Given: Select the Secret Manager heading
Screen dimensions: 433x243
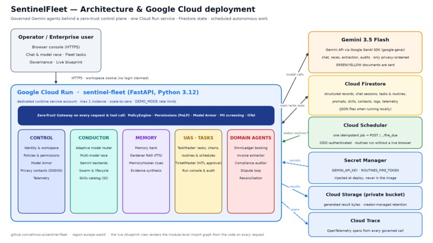Looking at the screenshot, I should 365,160.
